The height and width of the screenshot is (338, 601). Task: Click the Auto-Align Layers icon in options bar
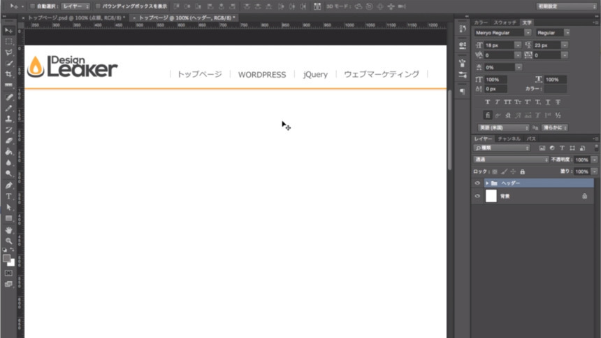[x=317, y=6]
